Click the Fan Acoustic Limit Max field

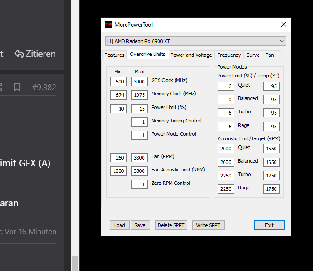pyautogui.click(x=139, y=171)
